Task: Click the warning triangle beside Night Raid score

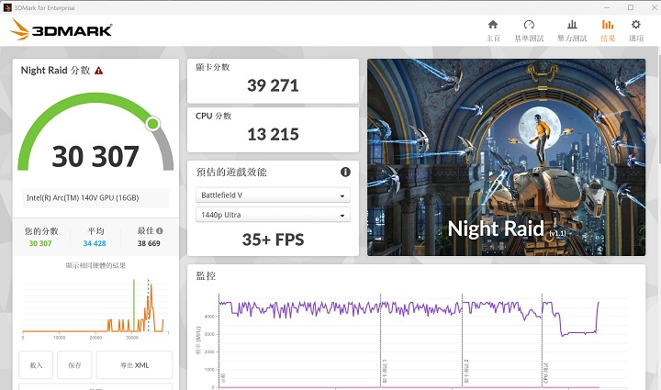Action: point(98,71)
